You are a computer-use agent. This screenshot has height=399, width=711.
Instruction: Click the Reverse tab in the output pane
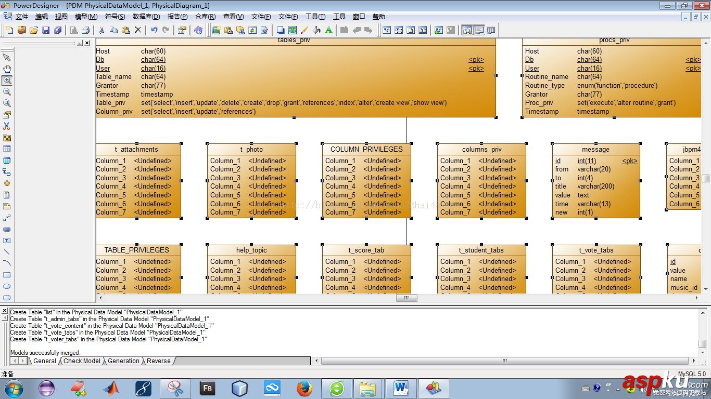pos(158,361)
